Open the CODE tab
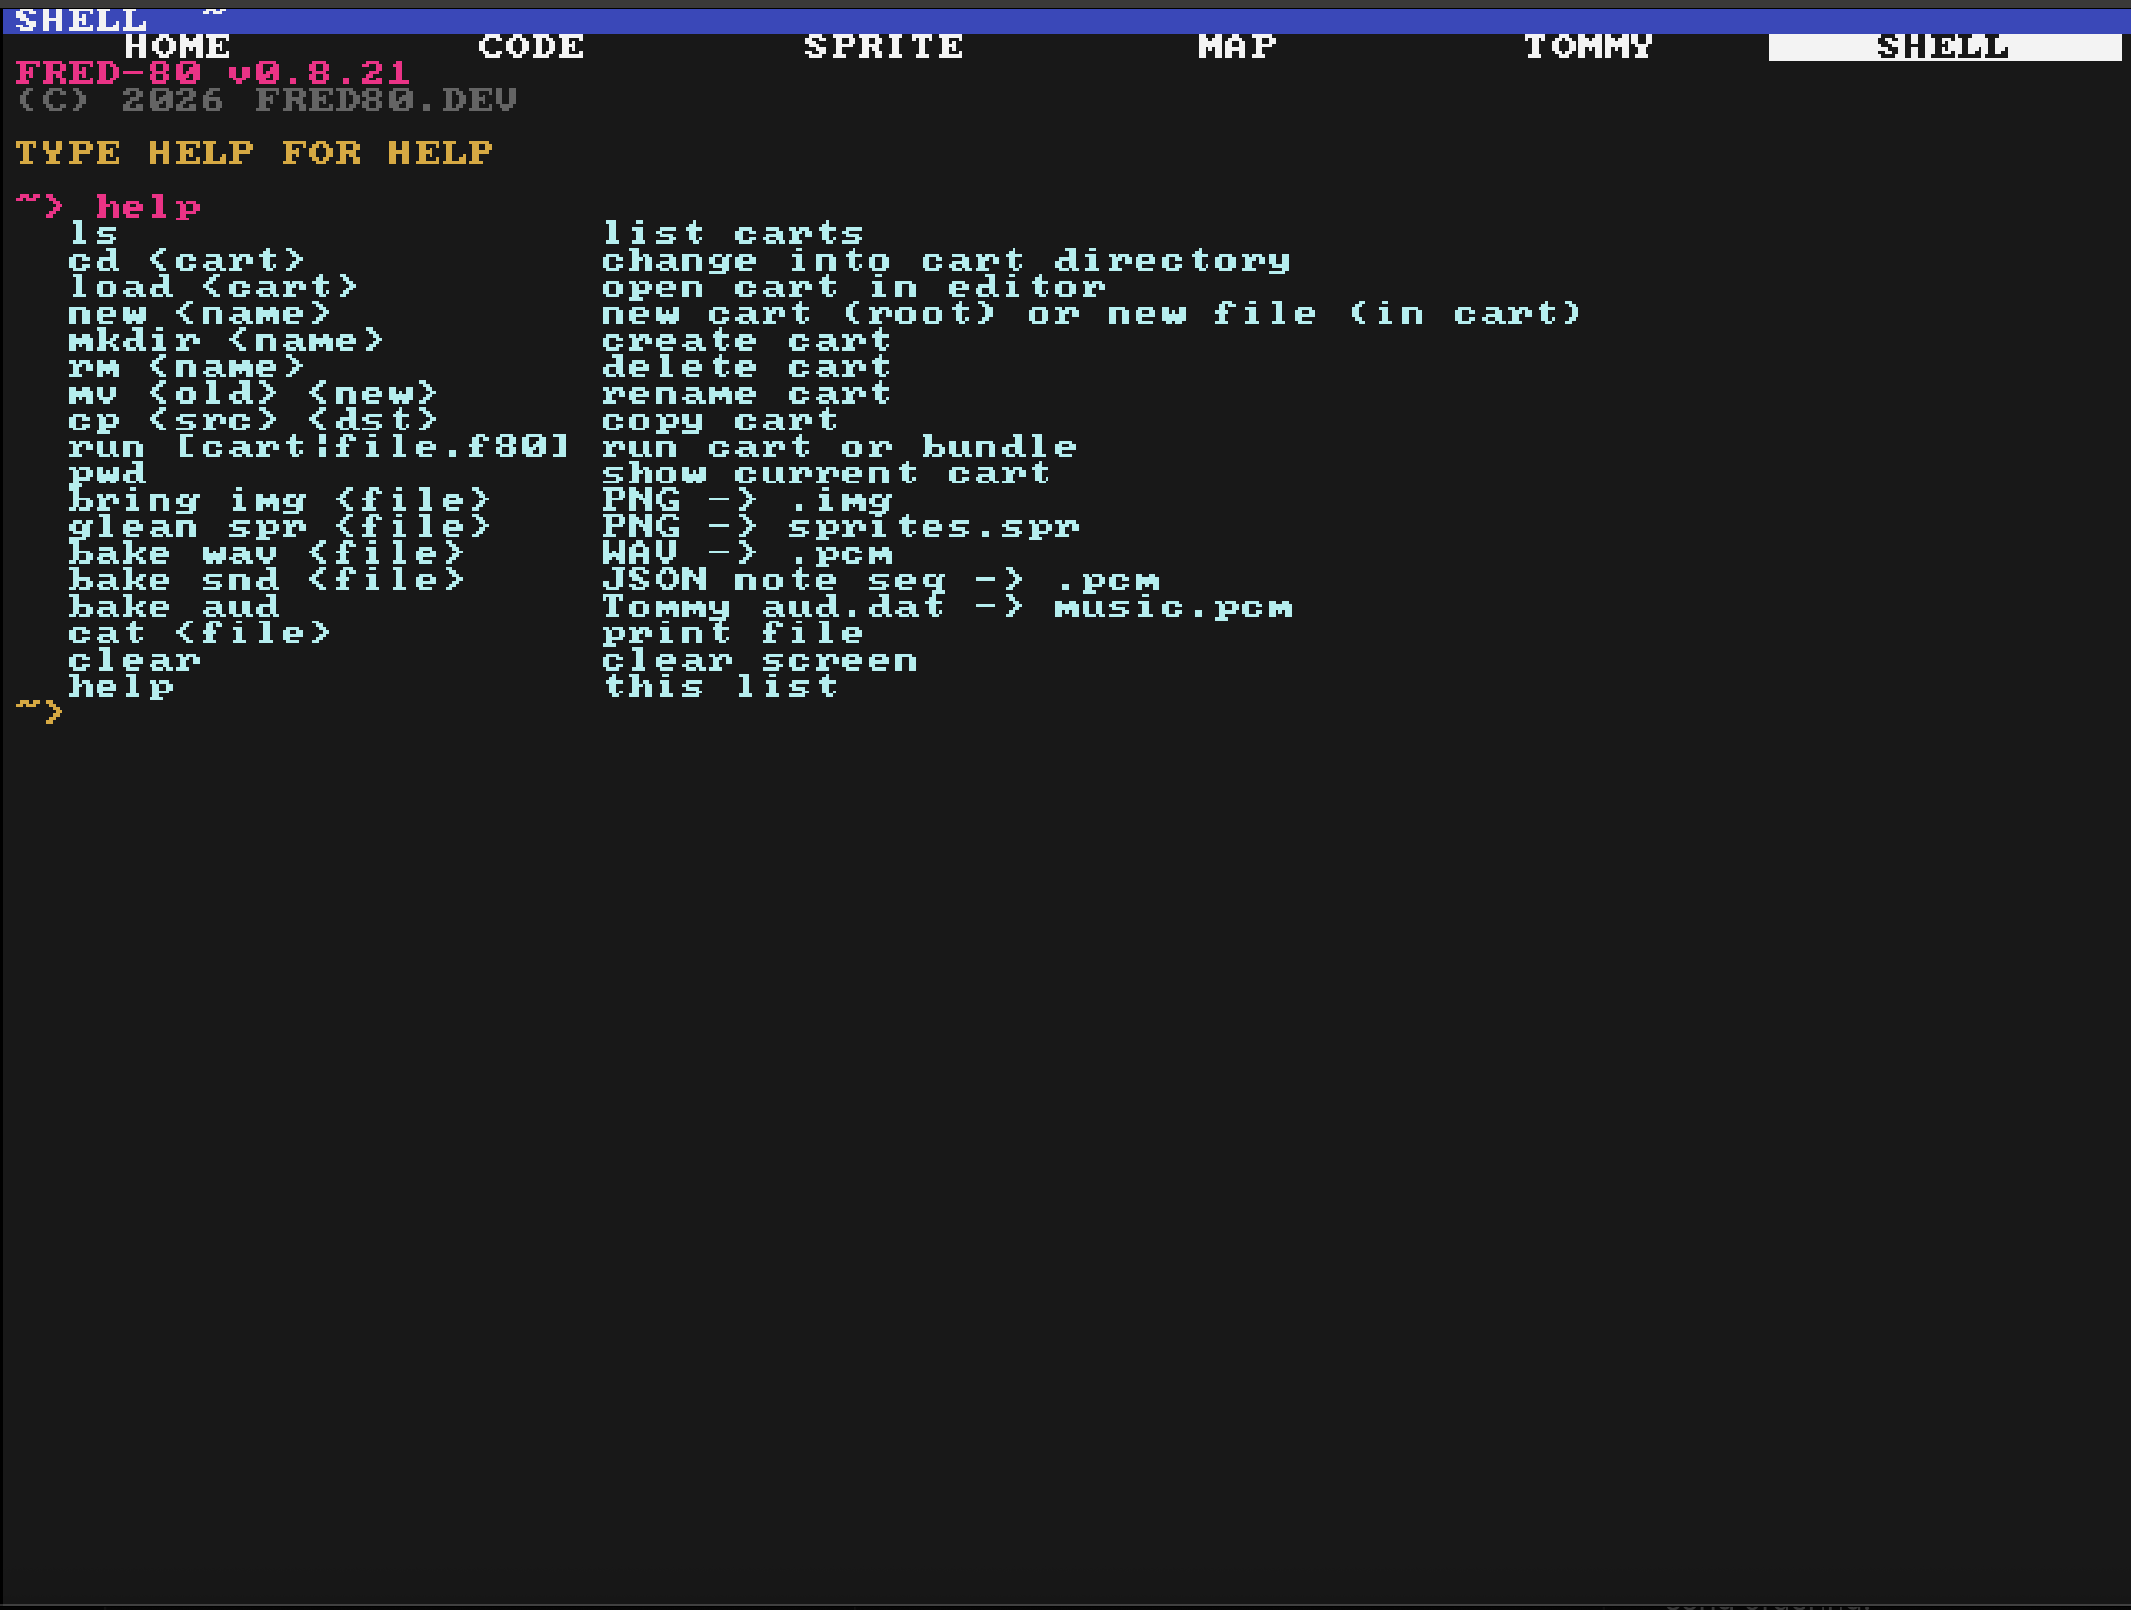 [x=531, y=46]
